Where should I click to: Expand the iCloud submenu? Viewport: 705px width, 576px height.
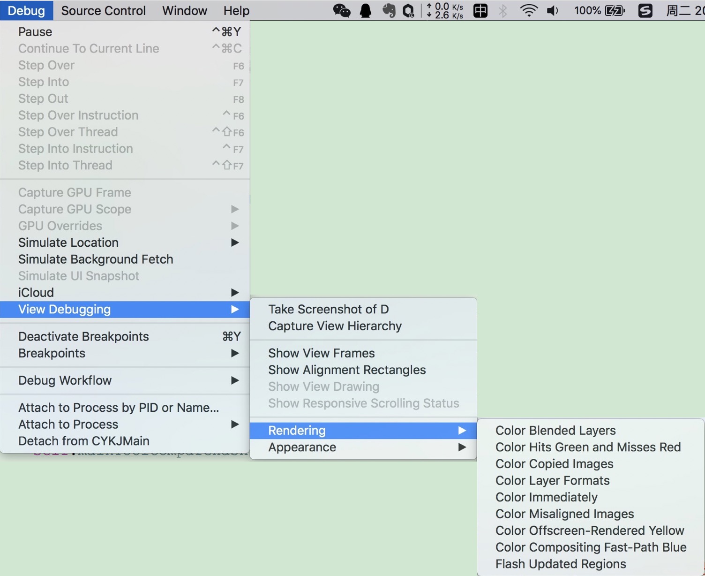pos(125,293)
